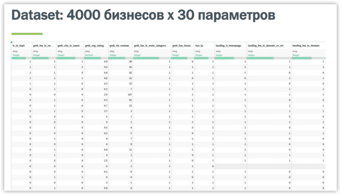Select the gmb_nb_reviews column header

pos(120,46)
